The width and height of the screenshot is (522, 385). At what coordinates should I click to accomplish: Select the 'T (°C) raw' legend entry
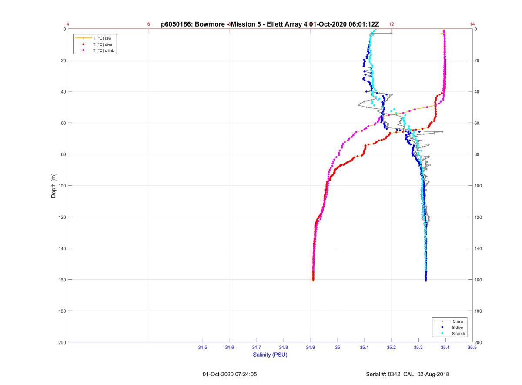pyautogui.click(x=102, y=38)
